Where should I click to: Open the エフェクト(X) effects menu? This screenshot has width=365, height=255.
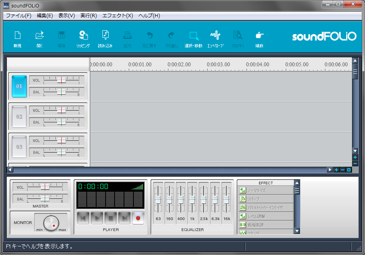coord(118,16)
